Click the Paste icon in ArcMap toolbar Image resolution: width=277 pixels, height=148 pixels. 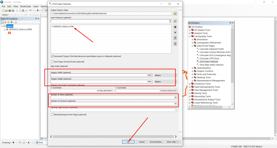click(x=23, y=10)
